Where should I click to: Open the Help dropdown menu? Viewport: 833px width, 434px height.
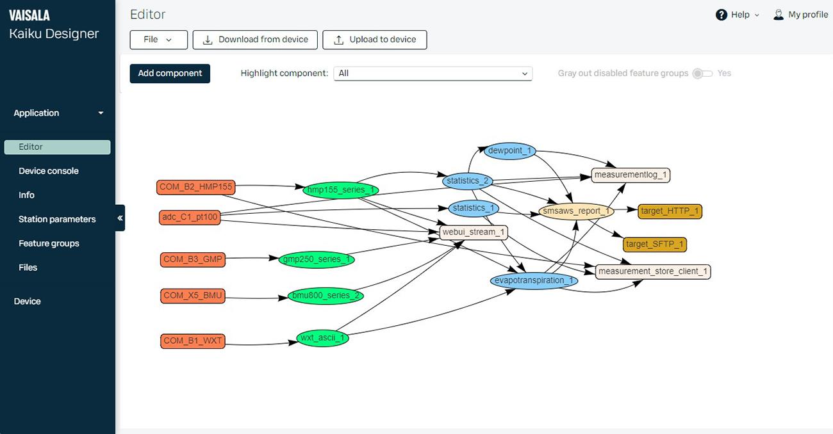[x=737, y=14]
